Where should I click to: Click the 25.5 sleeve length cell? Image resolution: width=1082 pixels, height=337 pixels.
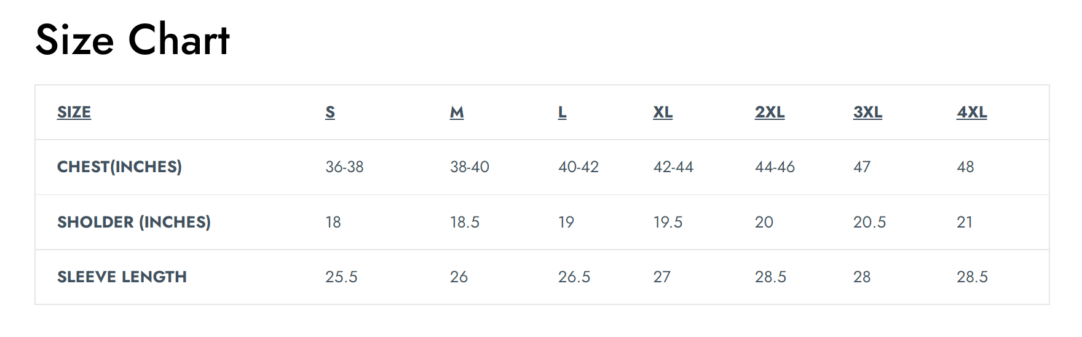pyautogui.click(x=341, y=277)
